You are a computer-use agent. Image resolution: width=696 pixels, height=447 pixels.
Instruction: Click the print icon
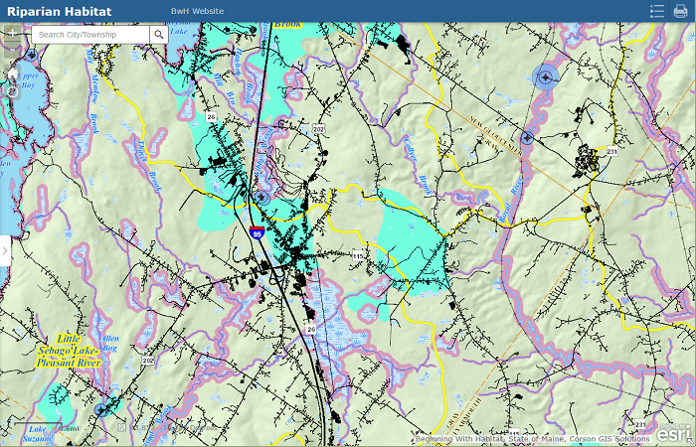pos(681,11)
